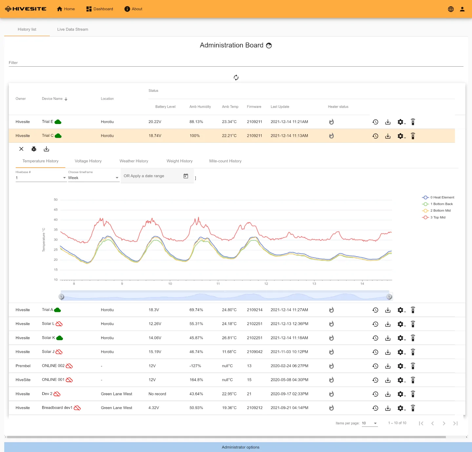Open settings gear for Breadboard dev1
The height and width of the screenshot is (452, 472).
(401, 408)
